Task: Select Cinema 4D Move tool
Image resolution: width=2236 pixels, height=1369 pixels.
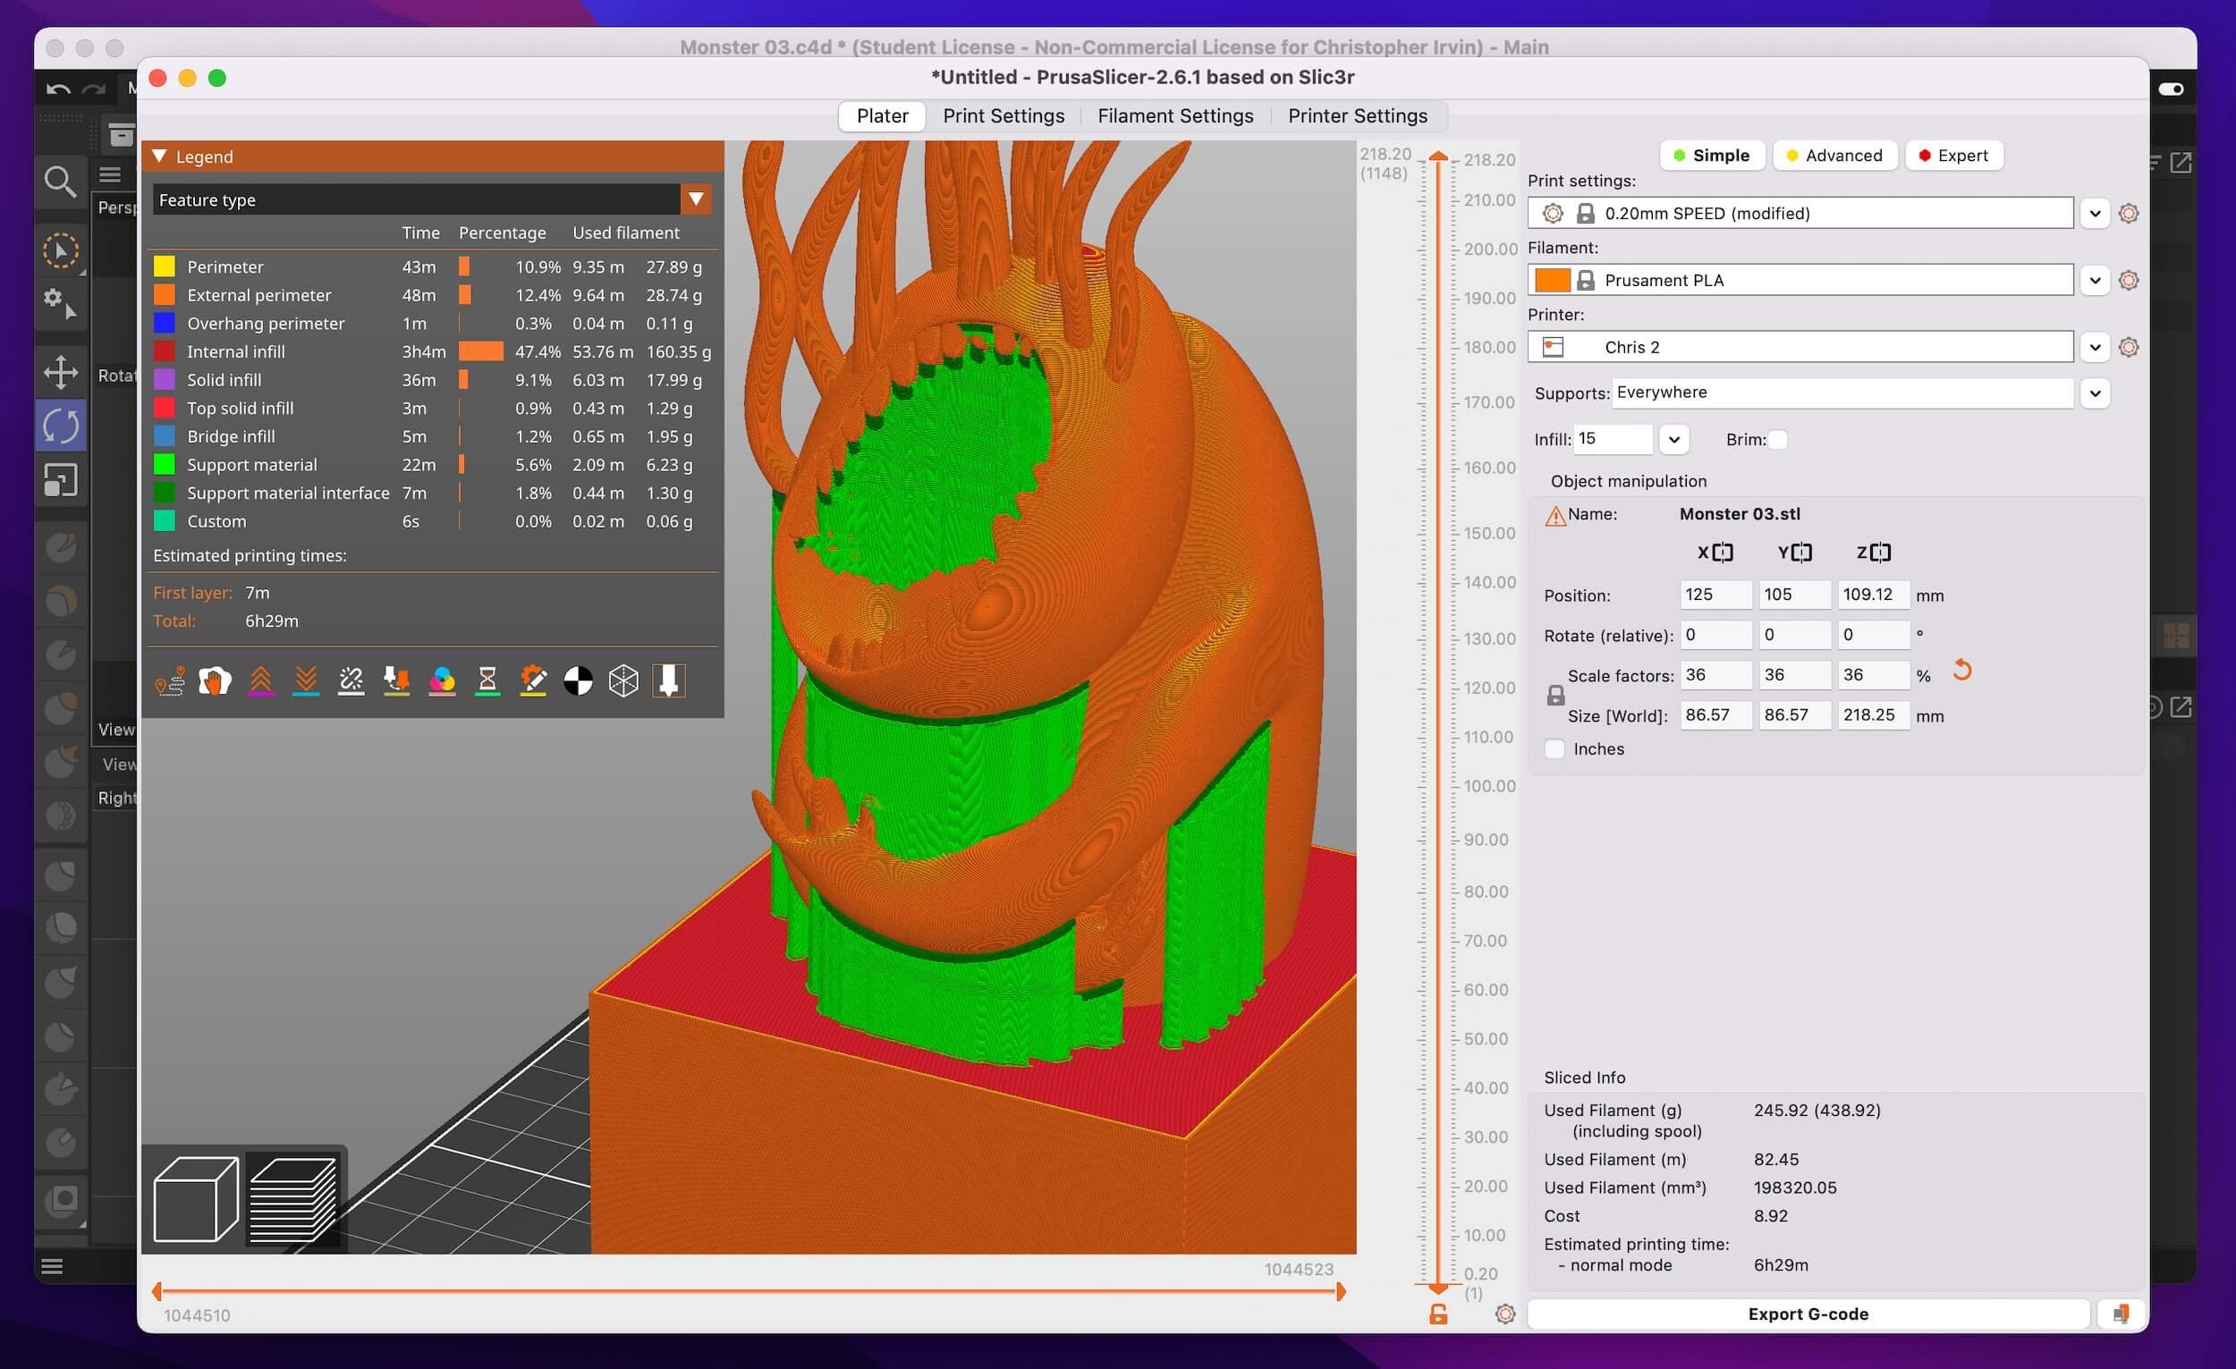Action: coord(61,372)
